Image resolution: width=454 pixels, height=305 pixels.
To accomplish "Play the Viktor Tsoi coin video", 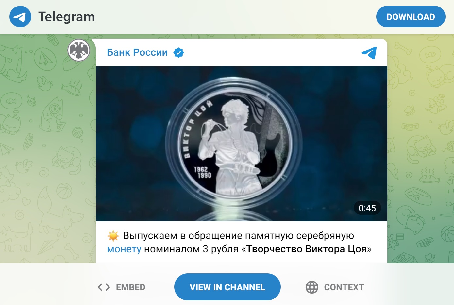I will pyautogui.click(x=242, y=144).
